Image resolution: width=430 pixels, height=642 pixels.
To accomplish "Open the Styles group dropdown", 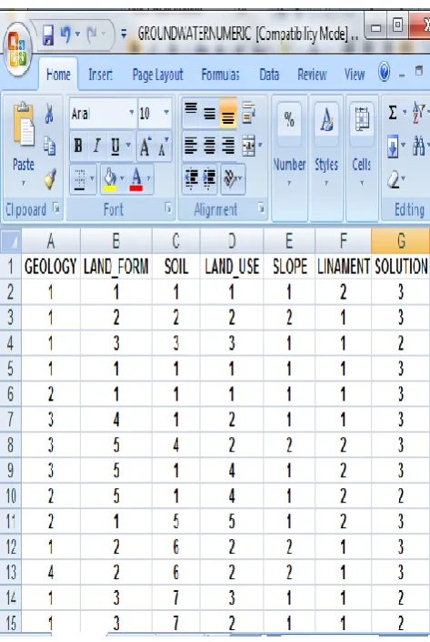I will (x=326, y=158).
